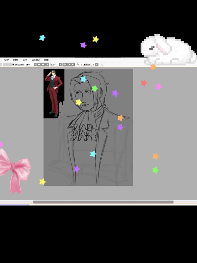The image size is (197, 263).
Task: Click the reset rotation square icon
Action: click(x=73, y=65)
